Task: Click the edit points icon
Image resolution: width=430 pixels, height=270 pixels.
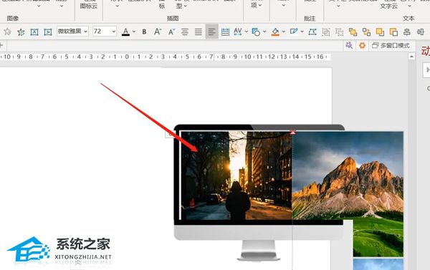Action: 312,32
